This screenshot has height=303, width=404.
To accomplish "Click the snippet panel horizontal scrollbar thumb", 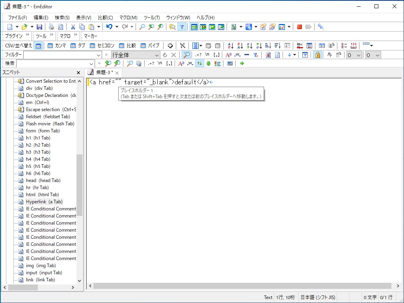I will [x=23, y=287].
